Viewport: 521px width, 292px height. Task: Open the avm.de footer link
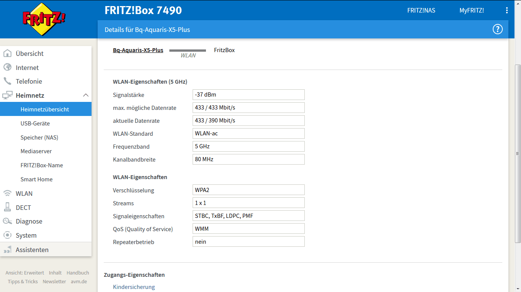[79, 281]
